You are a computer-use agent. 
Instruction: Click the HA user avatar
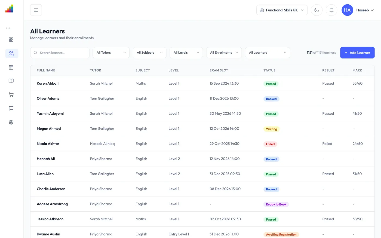click(347, 10)
